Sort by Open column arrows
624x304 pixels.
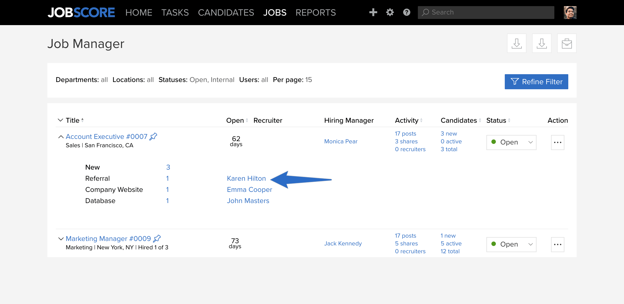pos(247,120)
